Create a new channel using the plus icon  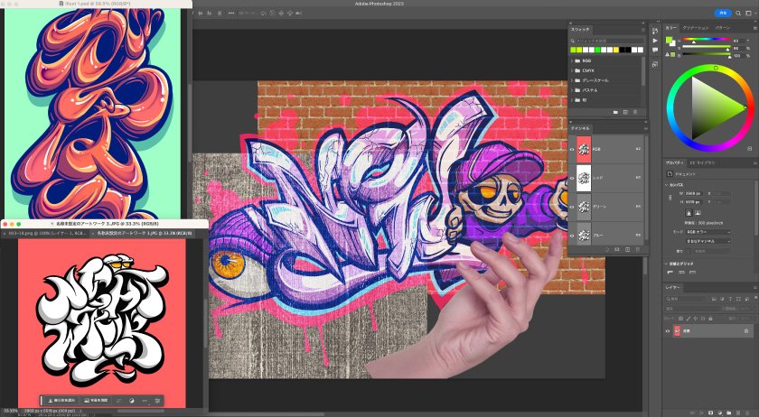(x=627, y=249)
